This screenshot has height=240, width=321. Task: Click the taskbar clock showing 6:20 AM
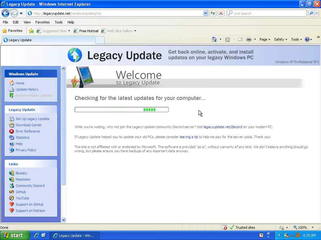point(309,235)
